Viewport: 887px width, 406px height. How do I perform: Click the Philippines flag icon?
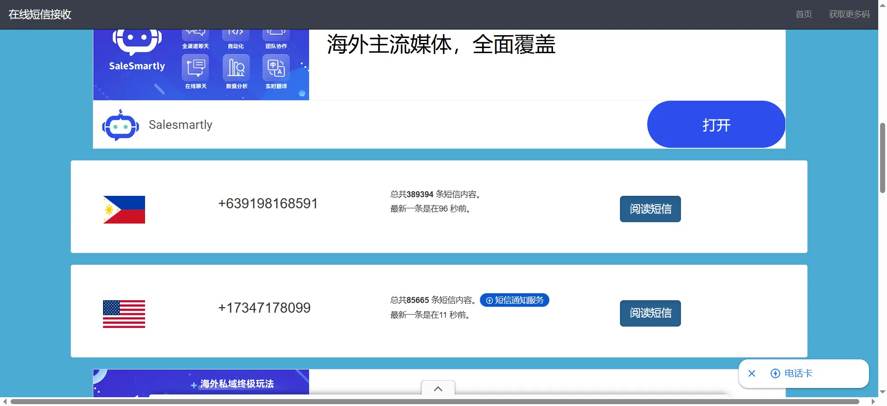tap(124, 210)
